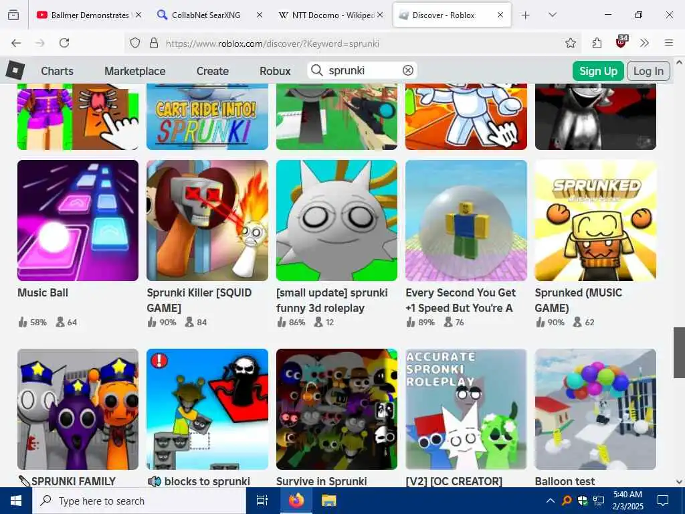Open Survive in Sprunki thumbnail

[337, 409]
